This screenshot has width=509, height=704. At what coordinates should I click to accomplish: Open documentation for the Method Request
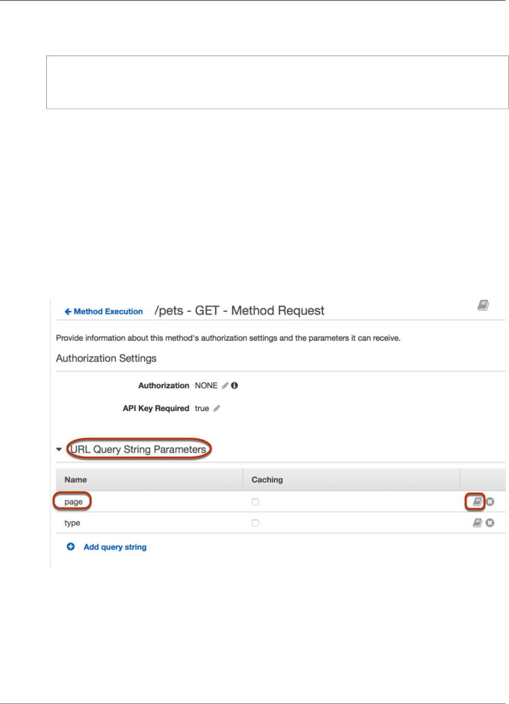pos(483,305)
